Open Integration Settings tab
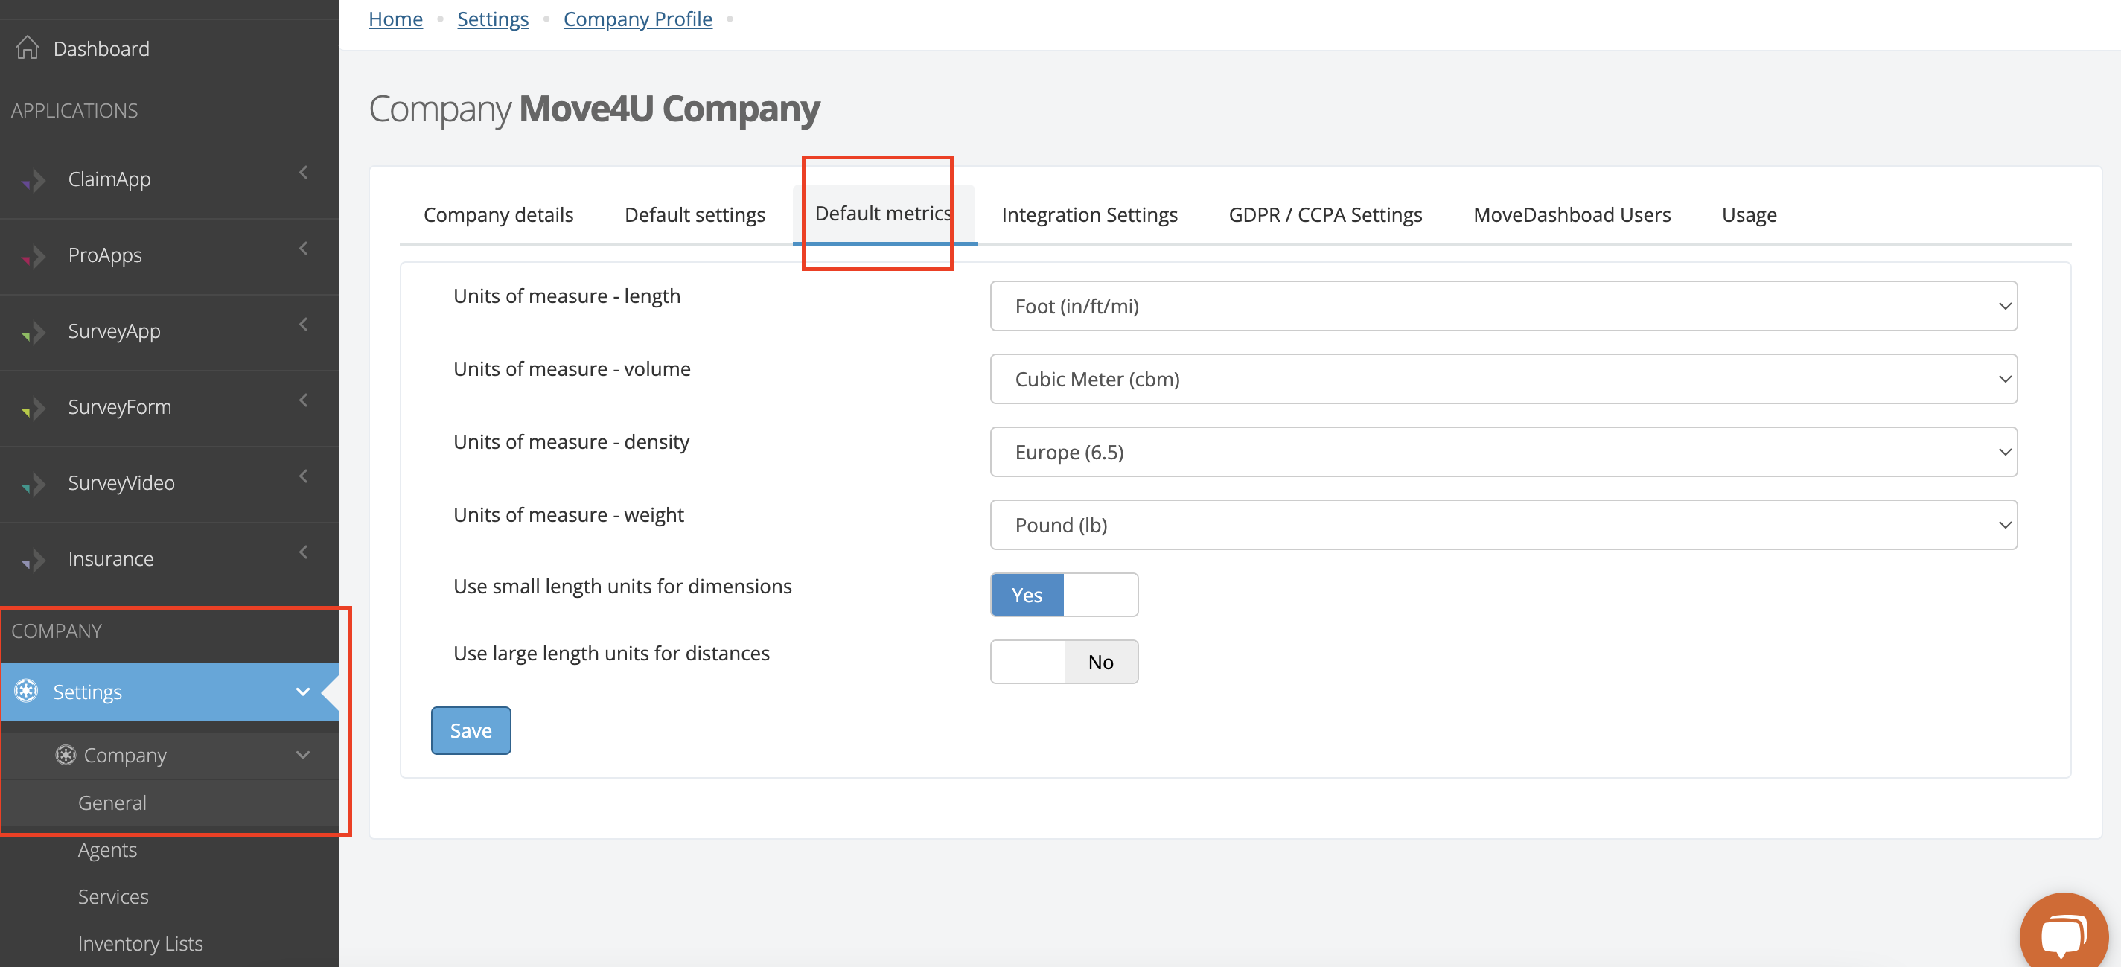The image size is (2121, 967). (x=1089, y=215)
